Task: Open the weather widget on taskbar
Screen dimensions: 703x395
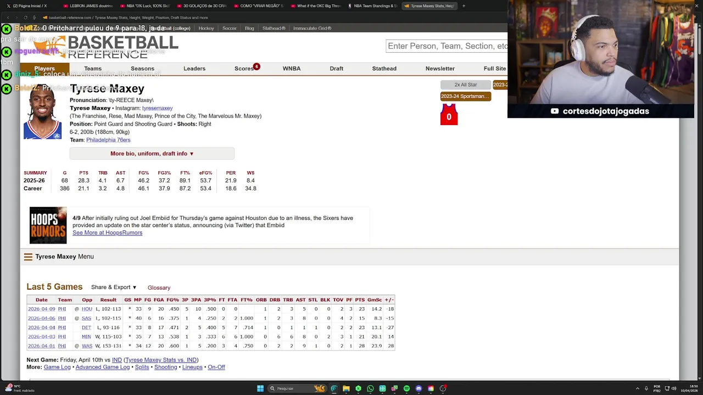Action: (19, 388)
